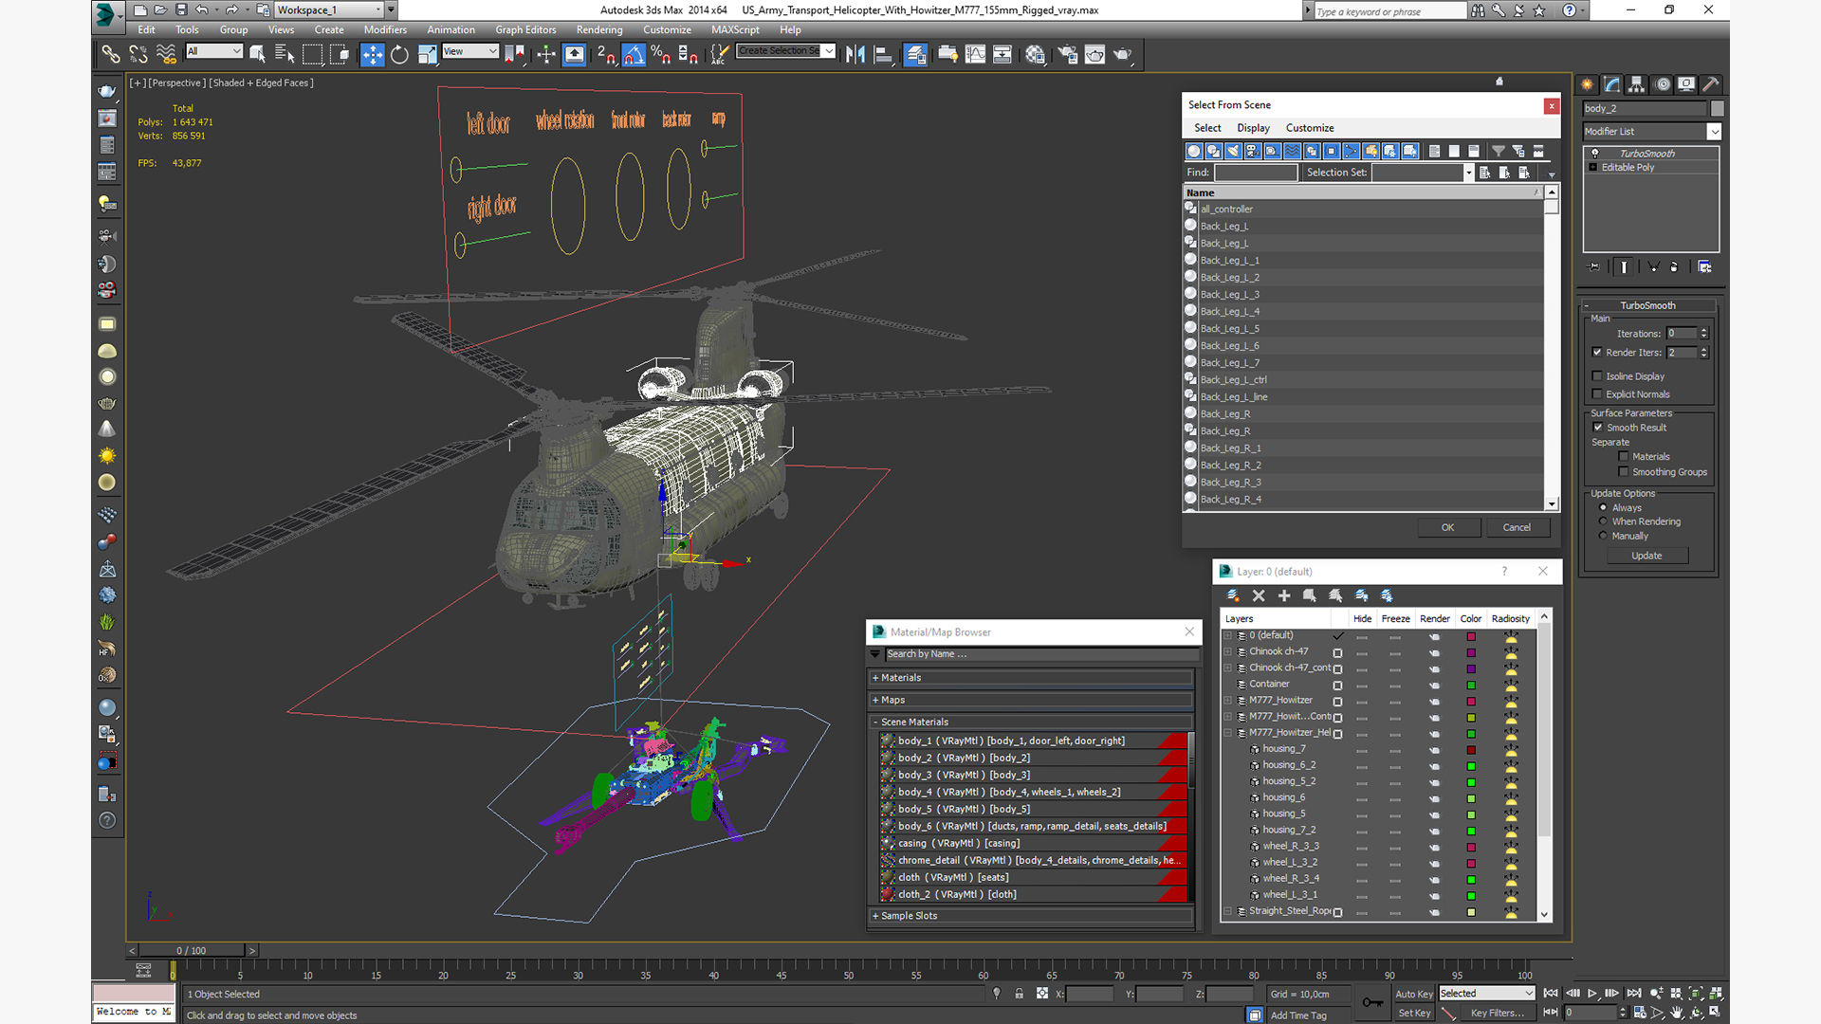1821x1024 pixels.
Task: Click the Find input field
Action: [x=1255, y=173]
